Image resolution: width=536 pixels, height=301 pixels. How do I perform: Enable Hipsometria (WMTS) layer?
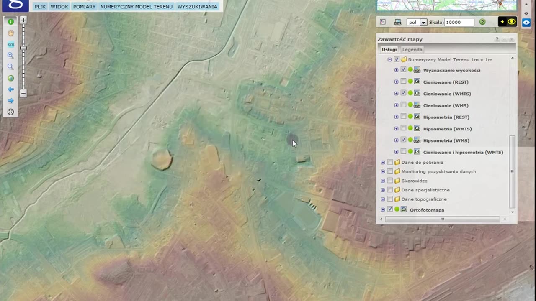(x=403, y=128)
